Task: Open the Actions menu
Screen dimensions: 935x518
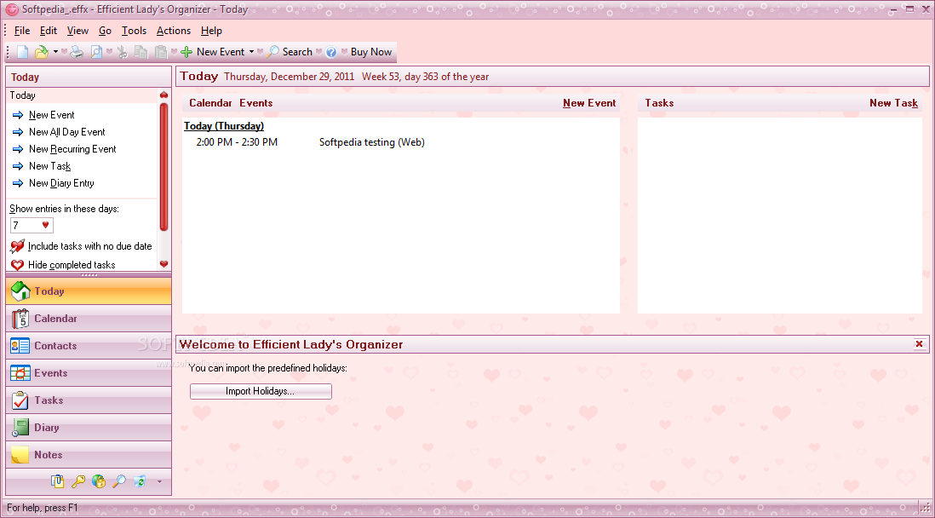Action: 174,31
